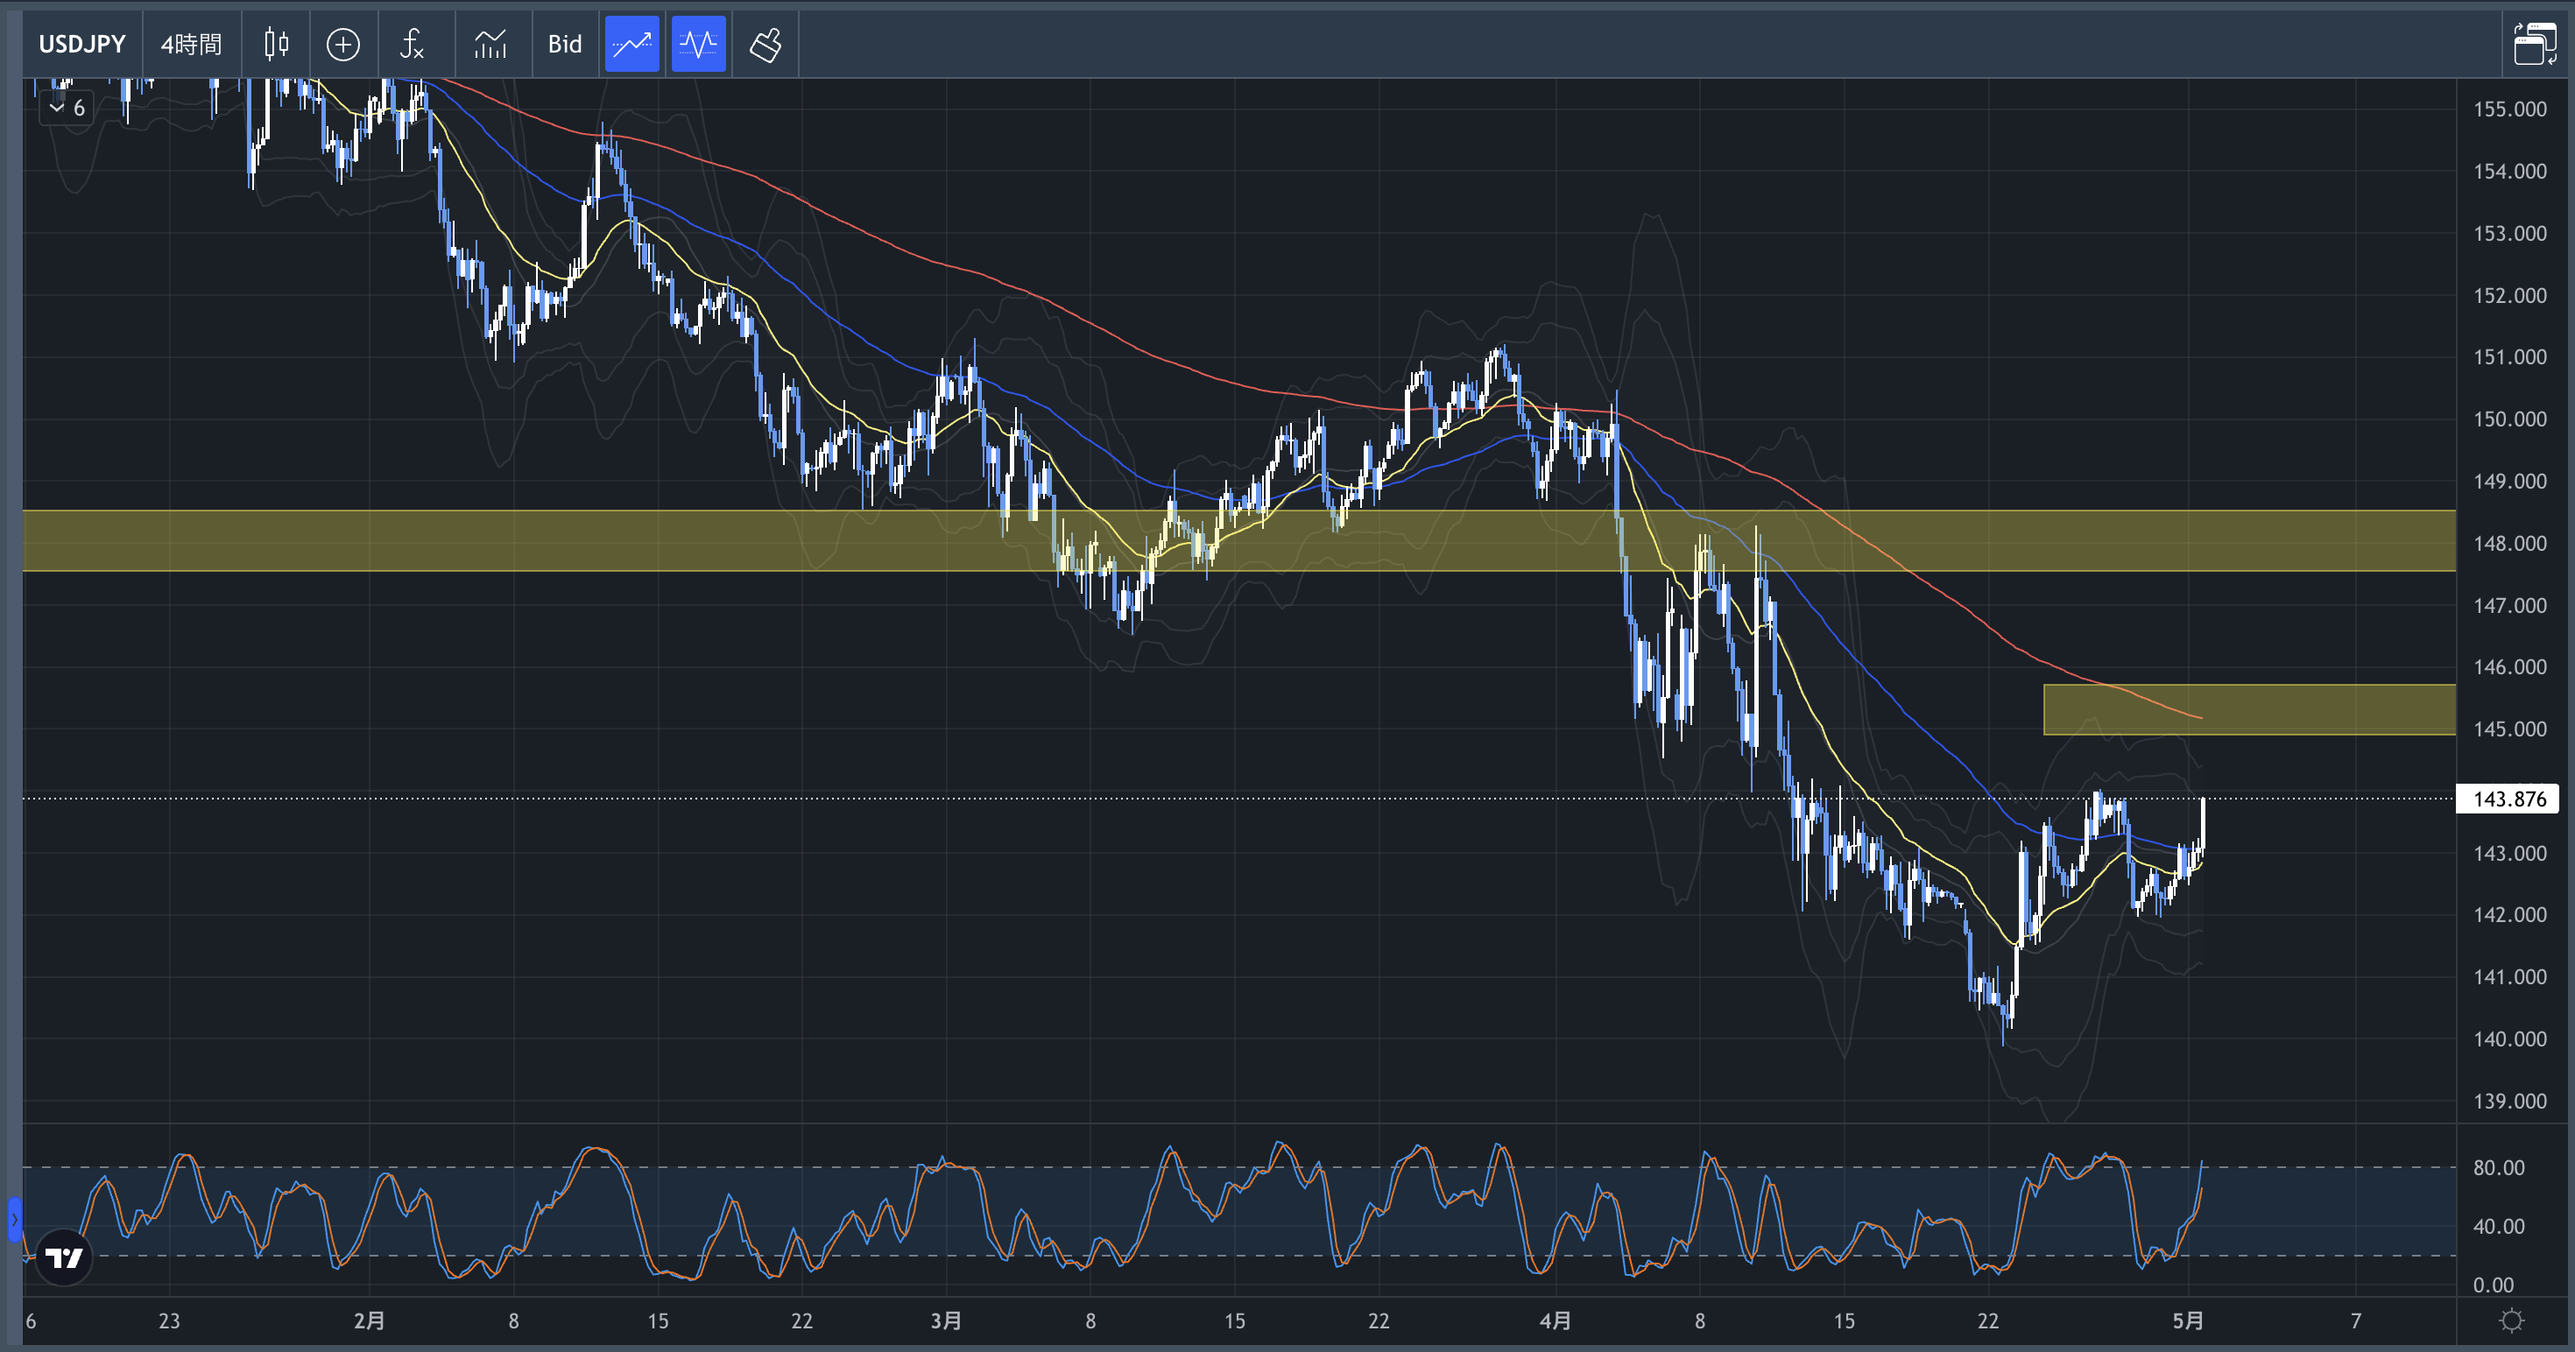The height and width of the screenshot is (1352, 2575).
Task: Click the 150.000 price axis label
Action: coord(2509,419)
